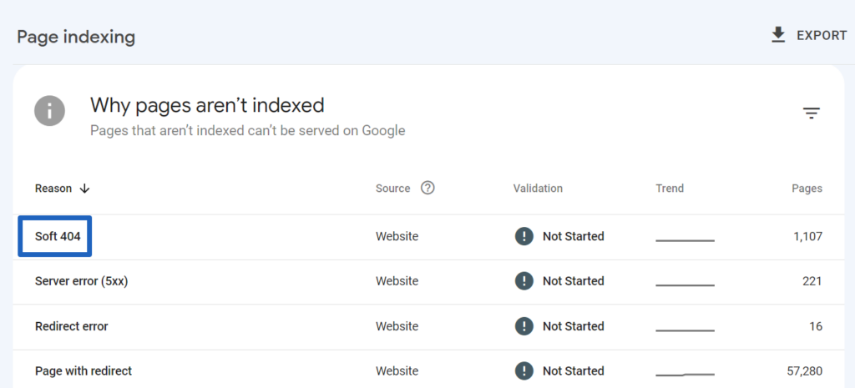
Task: Click the Export download icon
Action: pyautogui.click(x=778, y=35)
